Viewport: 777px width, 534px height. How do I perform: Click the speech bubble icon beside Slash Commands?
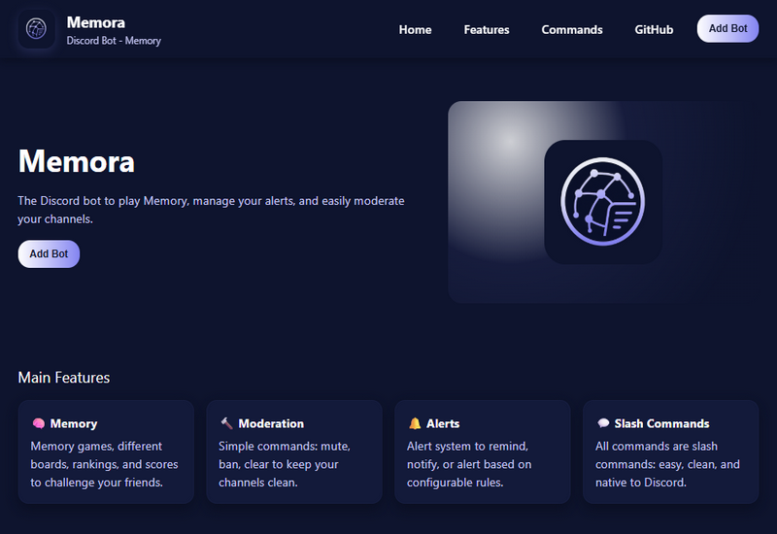(603, 423)
